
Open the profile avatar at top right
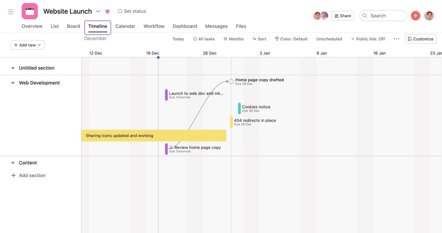429,15
